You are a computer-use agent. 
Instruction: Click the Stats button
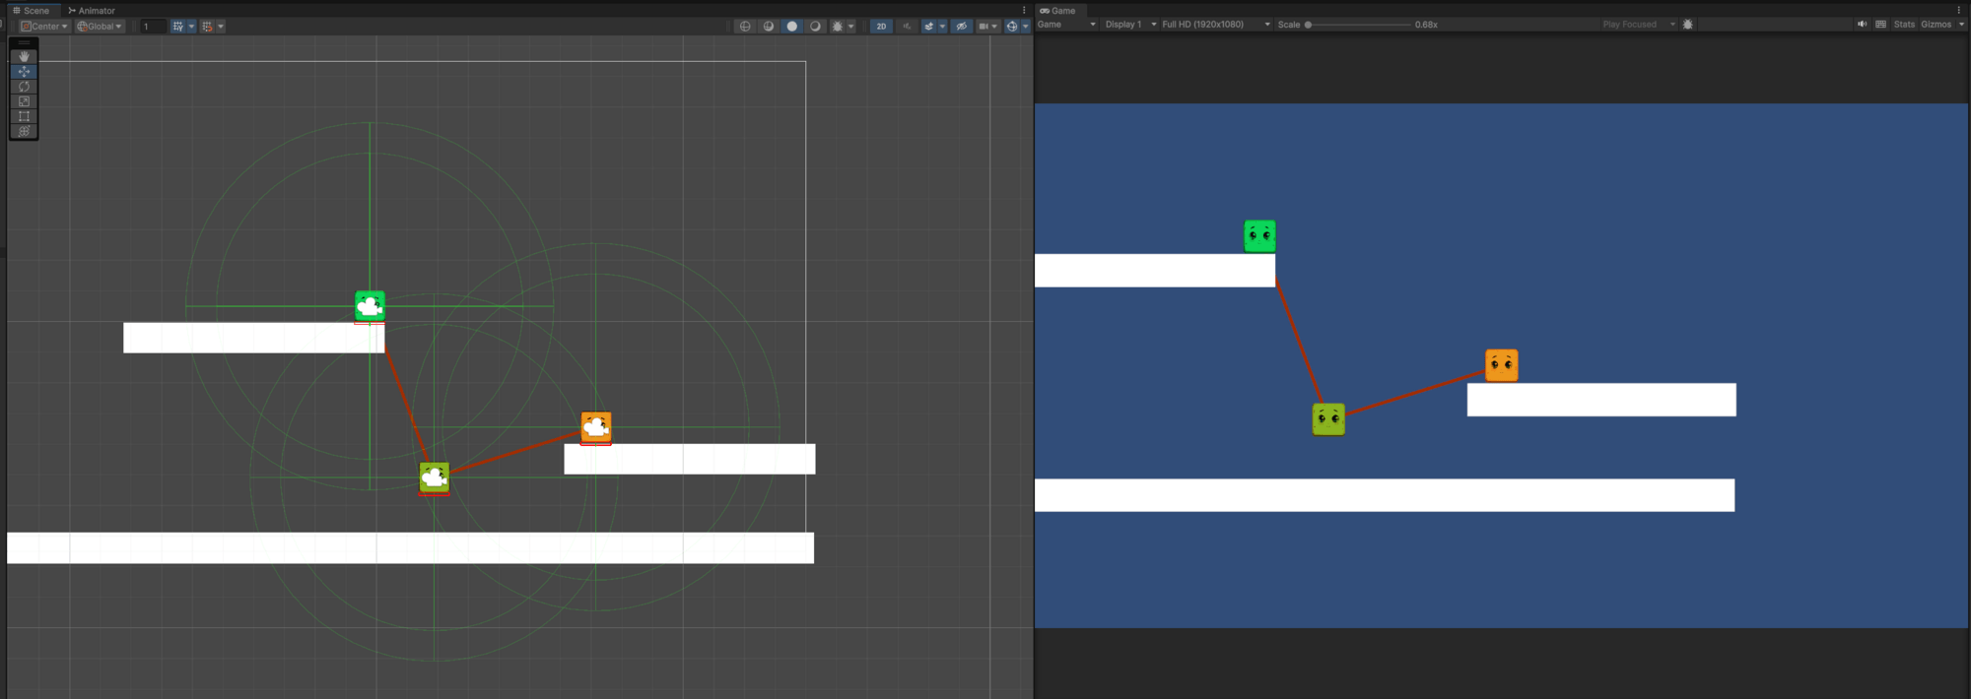[1904, 25]
